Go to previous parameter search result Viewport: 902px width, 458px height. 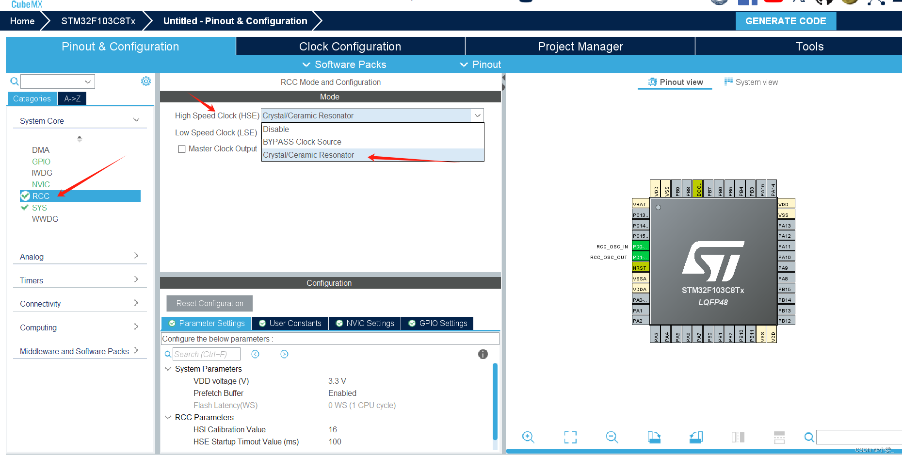(x=255, y=354)
